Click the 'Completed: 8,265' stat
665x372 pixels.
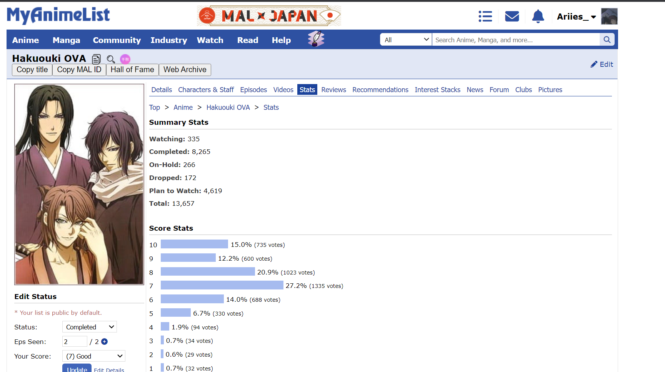coord(180,152)
